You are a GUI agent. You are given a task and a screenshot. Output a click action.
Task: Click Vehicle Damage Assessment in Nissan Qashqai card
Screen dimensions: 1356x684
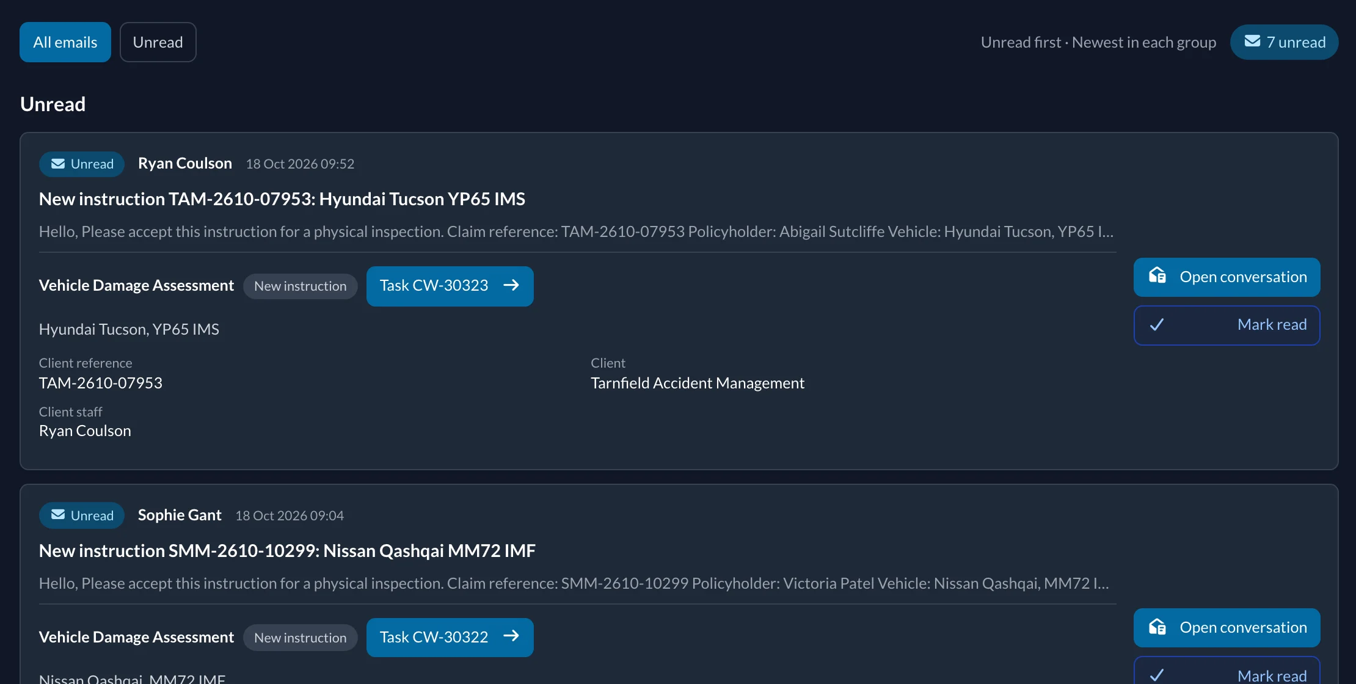(136, 638)
